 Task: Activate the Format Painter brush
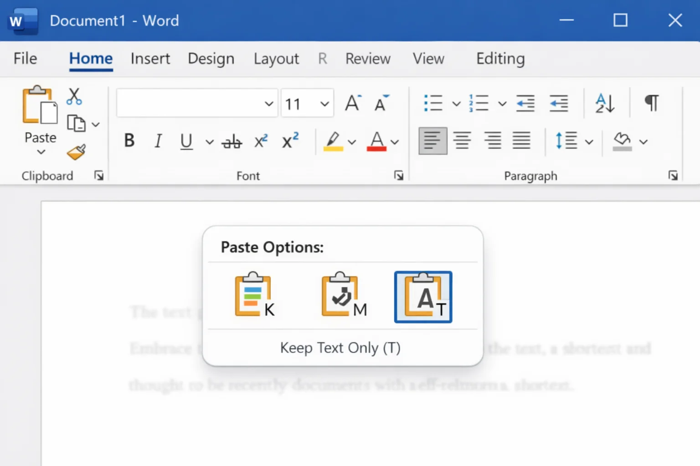[76, 152]
